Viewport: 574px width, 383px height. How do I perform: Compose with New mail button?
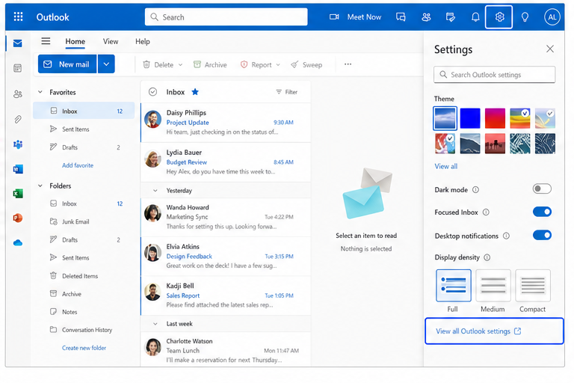pos(67,64)
